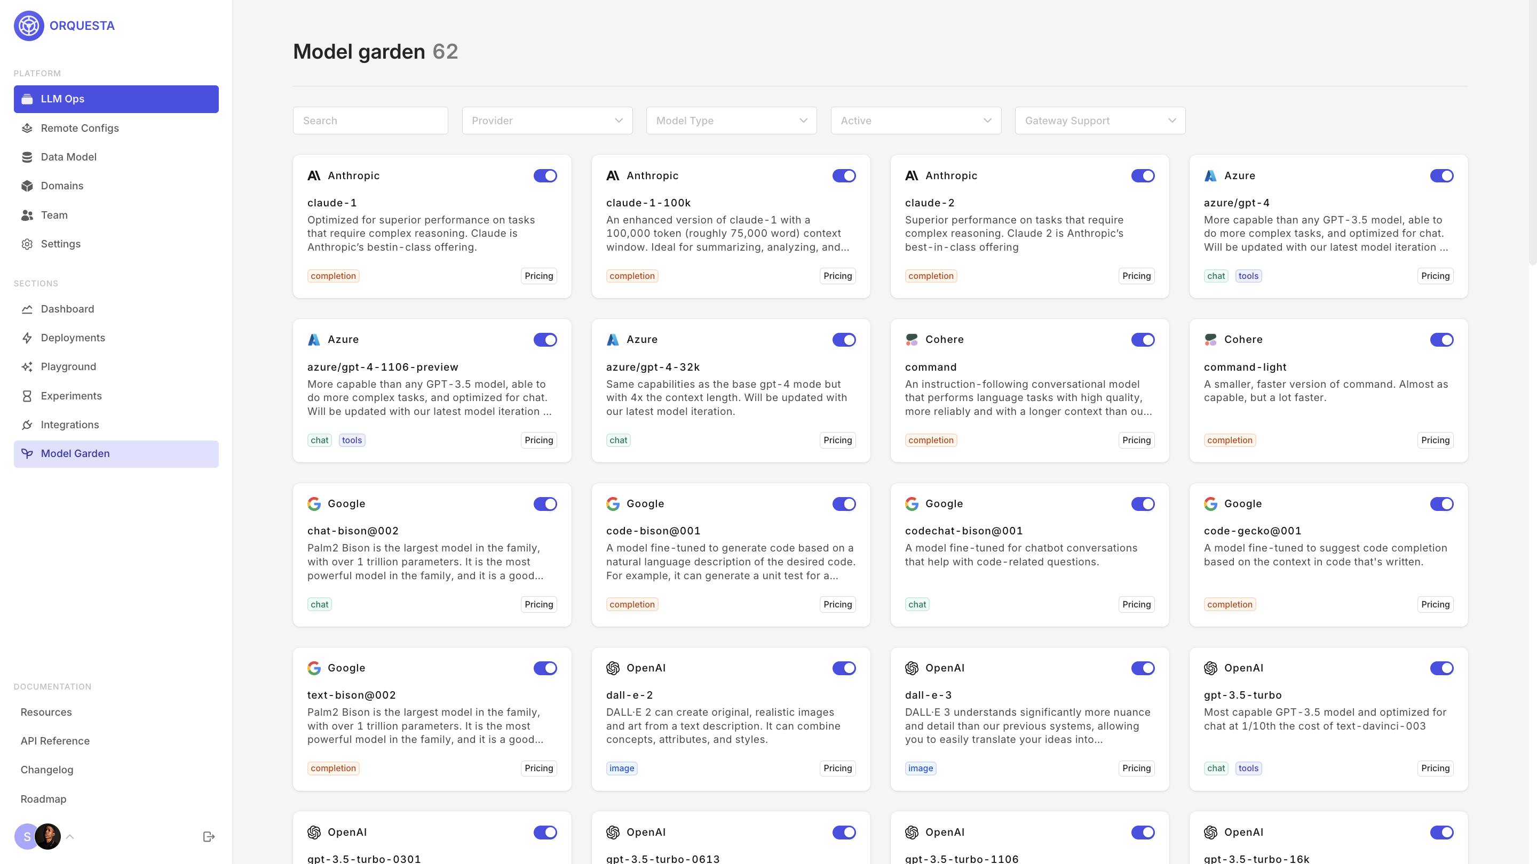Click the Google logo on code-gecko@001 card
1537x864 pixels.
(1210, 504)
